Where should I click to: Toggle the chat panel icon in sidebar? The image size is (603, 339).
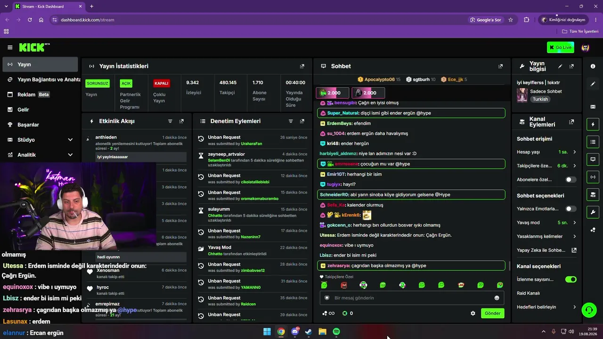tap(593, 159)
